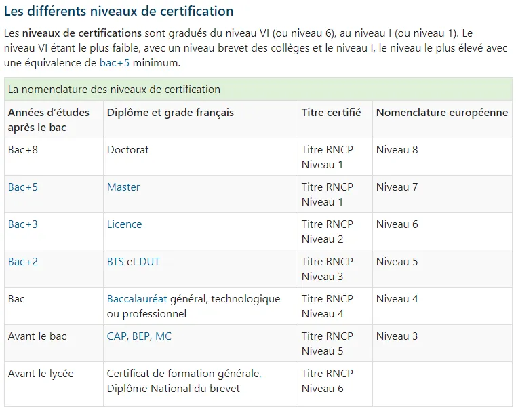
Task: Open the CAP link
Action: (117, 336)
